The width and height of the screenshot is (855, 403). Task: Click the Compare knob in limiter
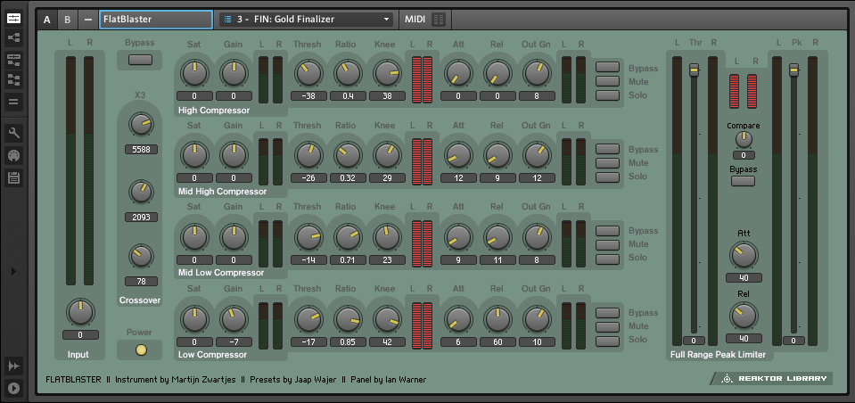744,140
